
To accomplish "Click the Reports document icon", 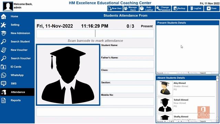I will (3, 100).
